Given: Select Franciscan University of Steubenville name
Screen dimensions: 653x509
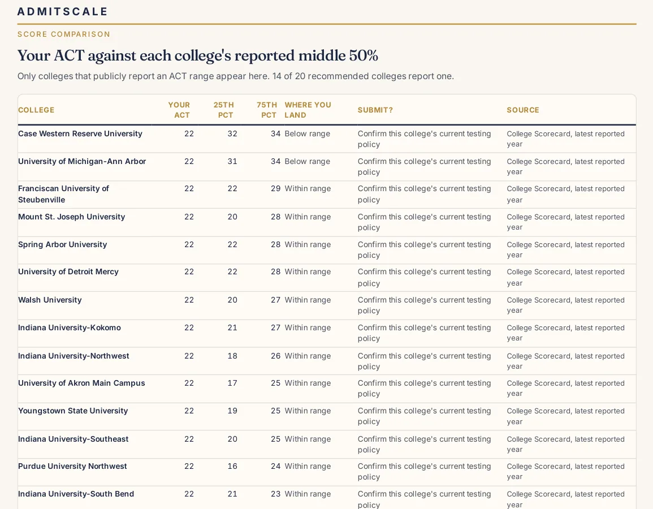Looking at the screenshot, I should [x=63, y=194].
